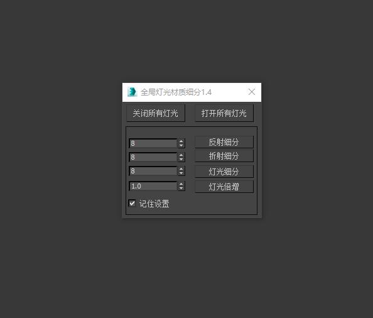Decrease 灯光细分 value with down arrow
This screenshot has height=318, width=373.
click(x=181, y=173)
